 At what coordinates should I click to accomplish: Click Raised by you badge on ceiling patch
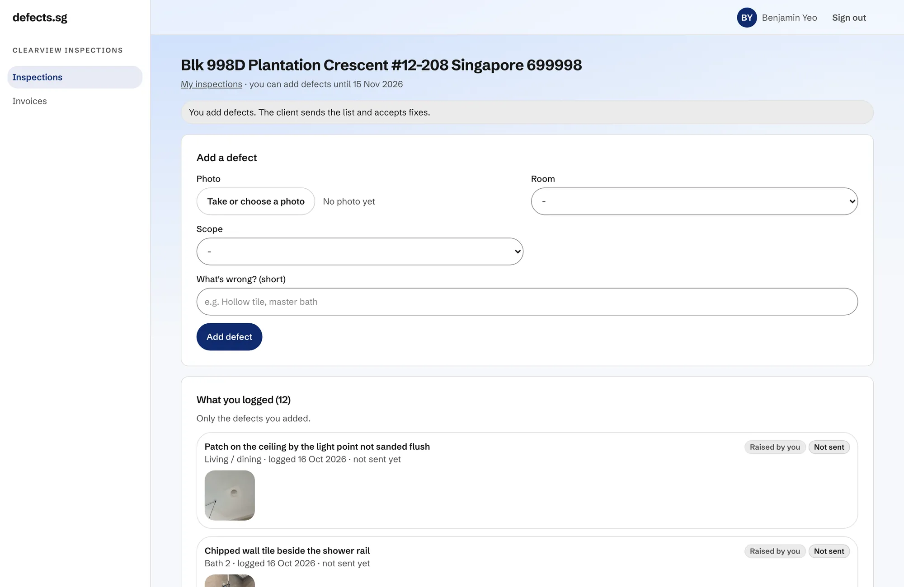(x=775, y=447)
